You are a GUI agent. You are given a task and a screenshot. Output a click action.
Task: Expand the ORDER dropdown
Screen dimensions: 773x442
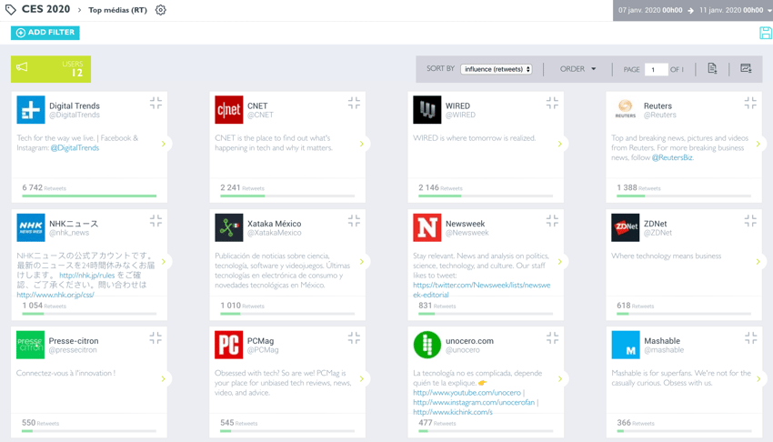click(578, 69)
